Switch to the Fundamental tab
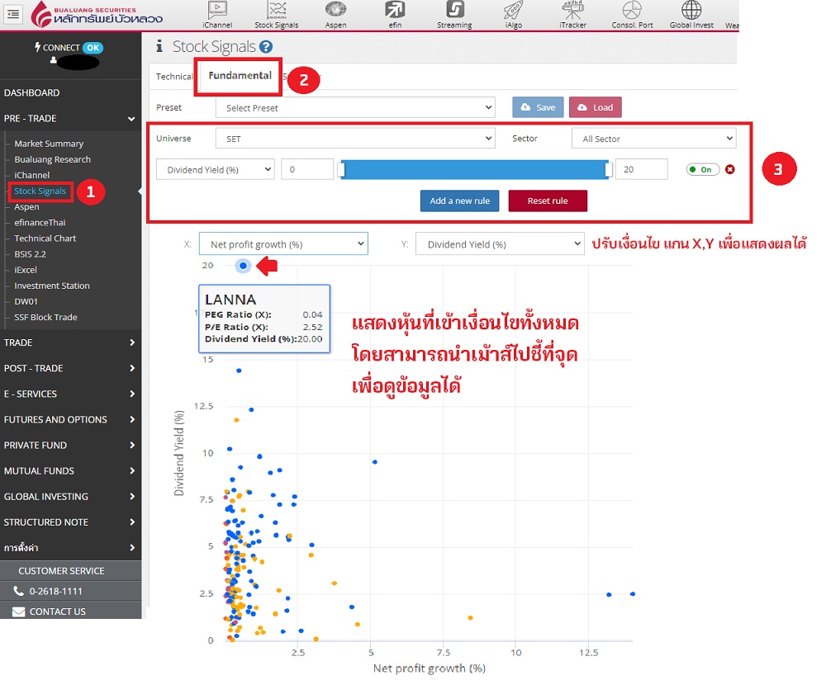This screenshot has height=680, width=826. (x=240, y=76)
